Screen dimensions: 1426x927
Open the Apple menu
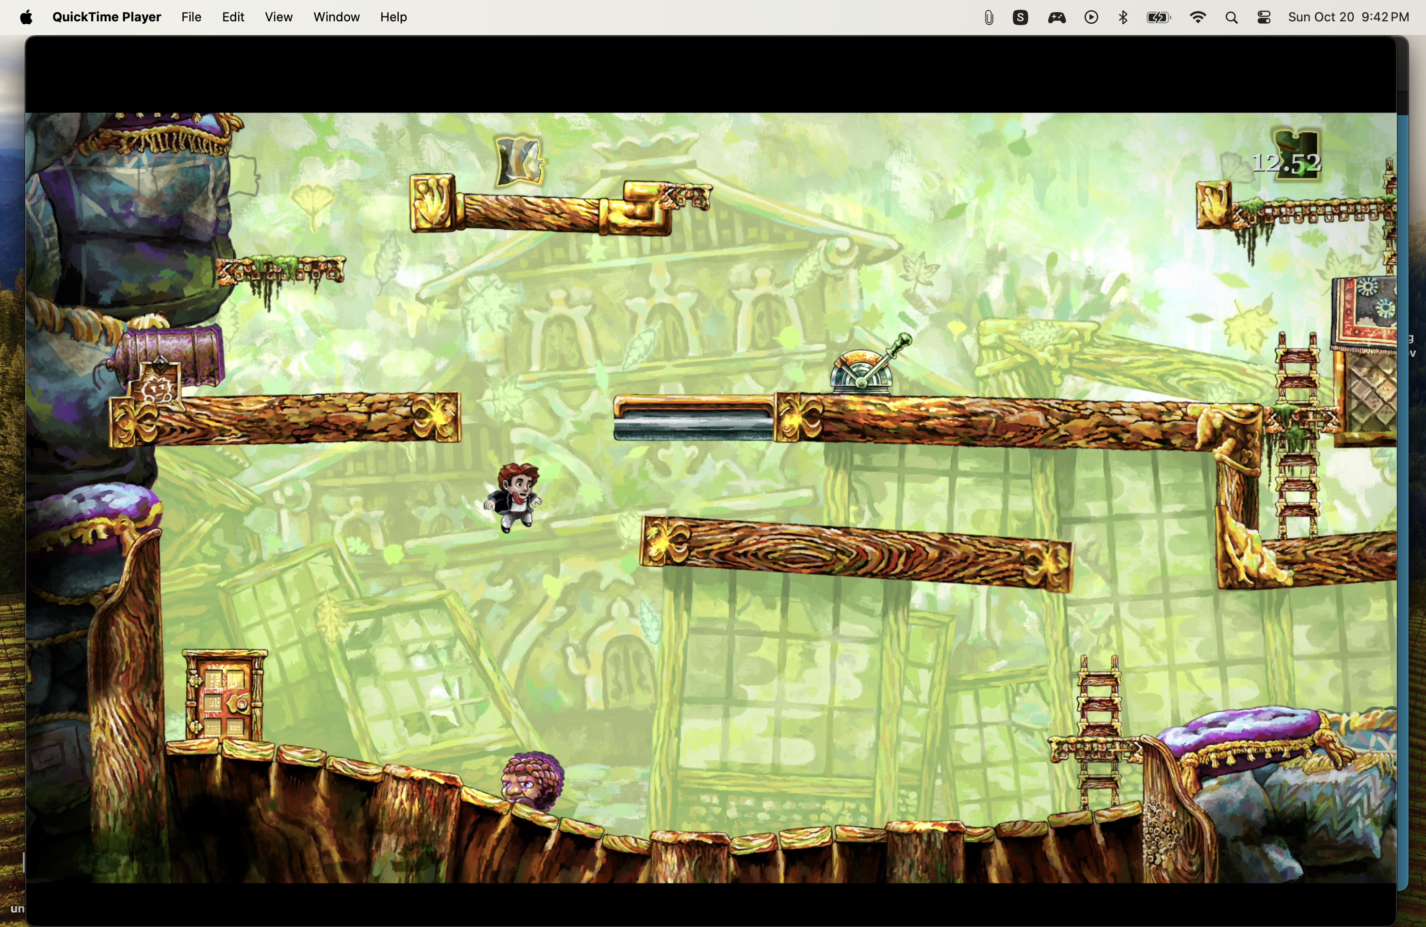(x=26, y=17)
